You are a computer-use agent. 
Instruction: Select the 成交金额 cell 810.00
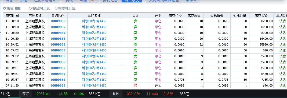pyautogui.click(x=261, y=50)
